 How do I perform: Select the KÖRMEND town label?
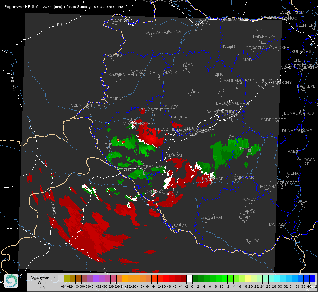pyautogui.click(x=114, y=99)
